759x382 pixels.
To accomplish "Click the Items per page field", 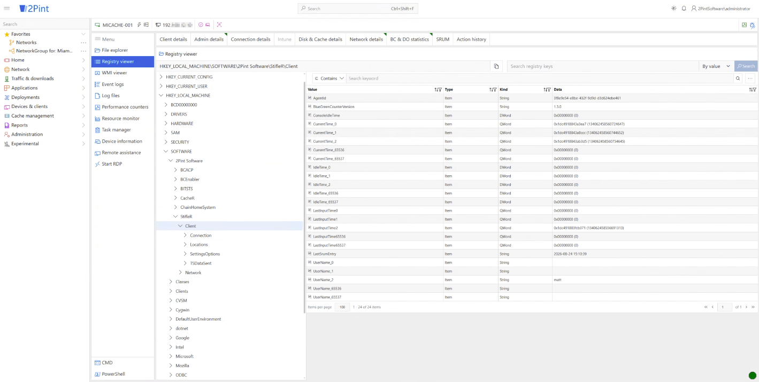I will 342,307.
